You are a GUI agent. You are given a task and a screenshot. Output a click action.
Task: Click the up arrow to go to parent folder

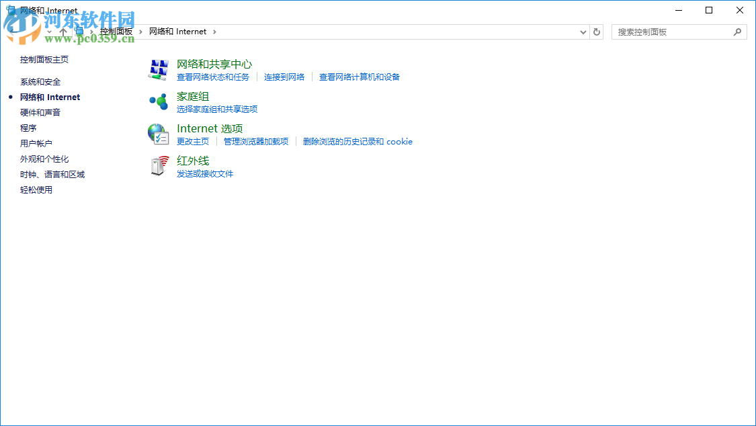click(x=62, y=32)
